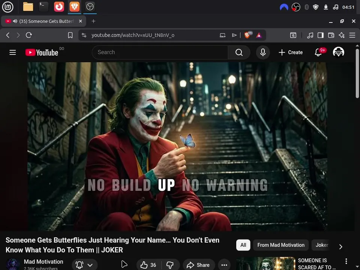Select the All filter chip
This screenshot has width=360, height=270.
[243, 245]
